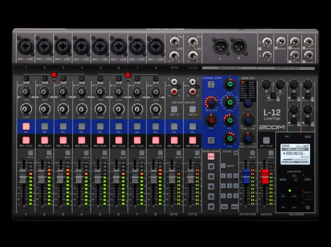Open the recorder MENU
Viewport: 331px width, 247px height.
pyautogui.click(x=283, y=180)
